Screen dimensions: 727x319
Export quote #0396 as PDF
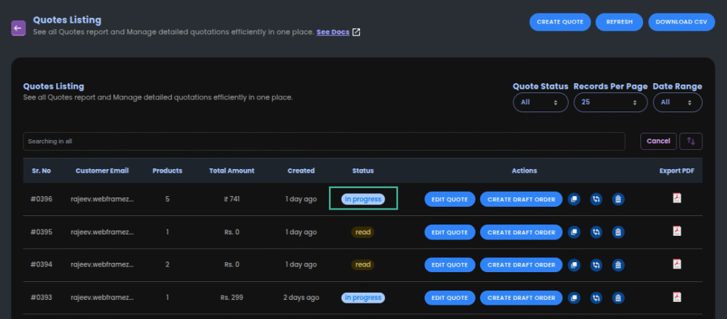tap(677, 198)
